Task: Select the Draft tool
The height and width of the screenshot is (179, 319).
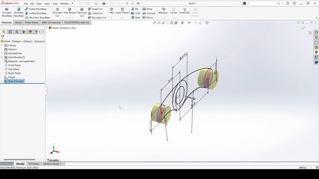Action: 136,13
